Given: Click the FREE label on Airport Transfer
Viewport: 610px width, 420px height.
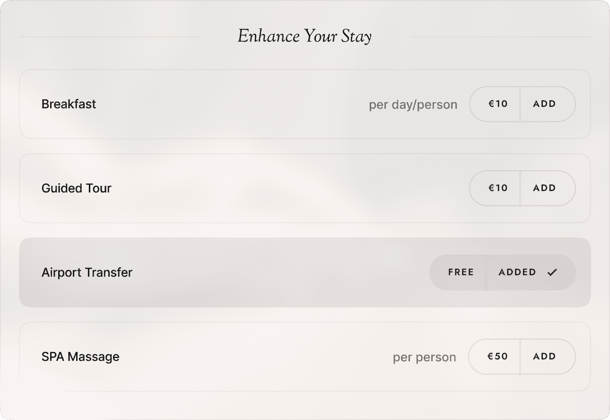Looking at the screenshot, I should (461, 272).
